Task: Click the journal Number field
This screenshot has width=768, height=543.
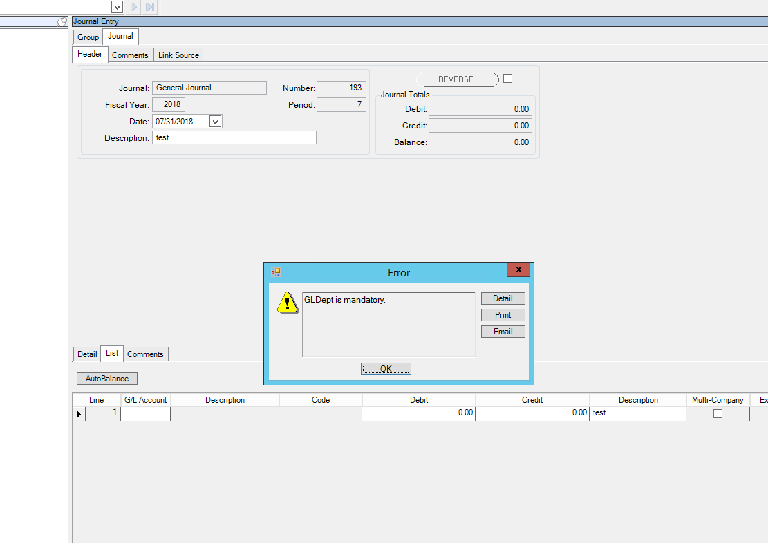Action: 341,88
